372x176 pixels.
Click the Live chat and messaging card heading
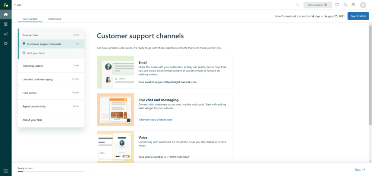click(158, 100)
